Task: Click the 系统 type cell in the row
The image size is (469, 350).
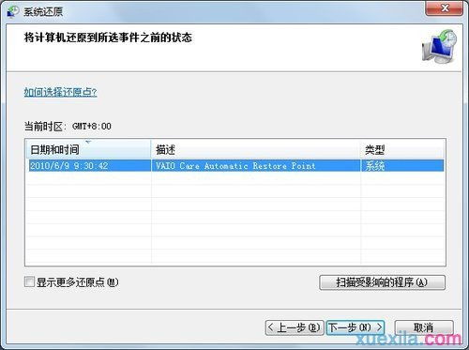Action: point(374,166)
